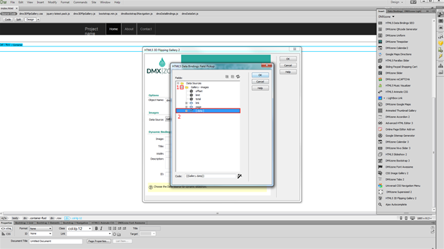
Task: Insert the DMXzone Font Awesome extension
Action: click(399, 167)
